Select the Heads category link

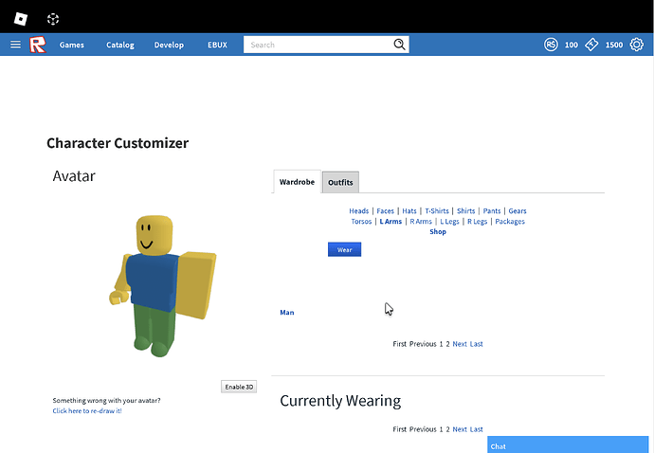pyautogui.click(x=358, y=210)
